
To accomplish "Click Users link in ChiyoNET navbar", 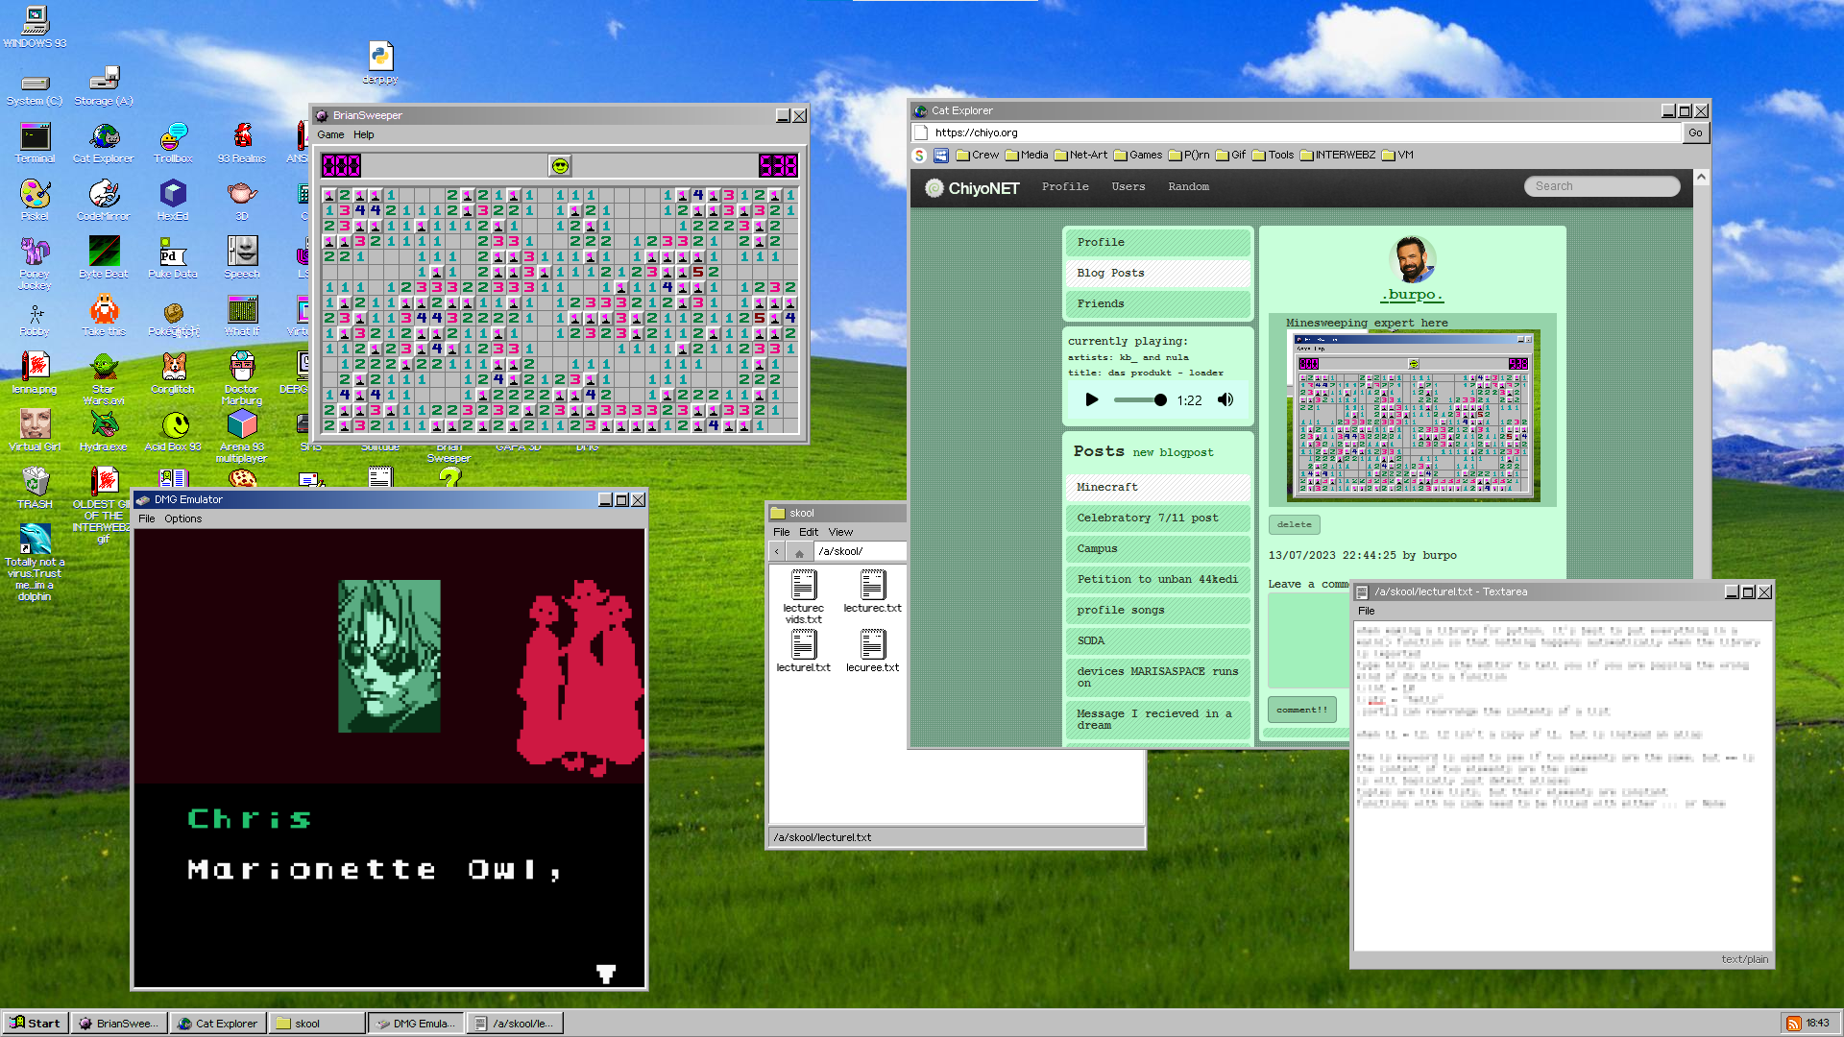I will 1128,186.
